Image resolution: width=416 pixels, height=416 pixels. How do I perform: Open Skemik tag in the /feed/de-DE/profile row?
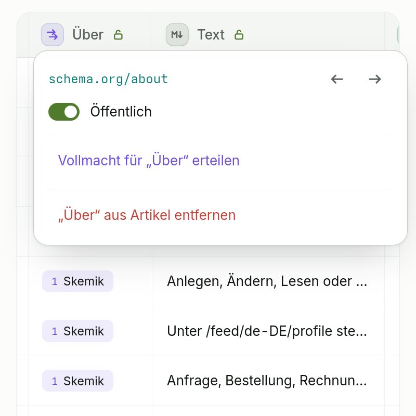point(77,331)
